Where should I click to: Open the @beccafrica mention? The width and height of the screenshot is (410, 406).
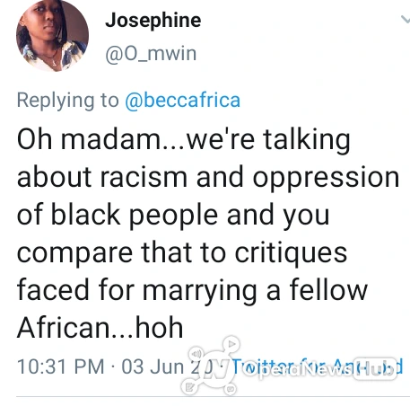tap(182, 100)
